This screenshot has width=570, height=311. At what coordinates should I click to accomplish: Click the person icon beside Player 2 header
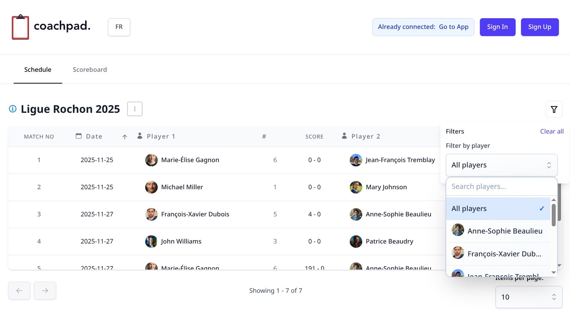[344, 136]
